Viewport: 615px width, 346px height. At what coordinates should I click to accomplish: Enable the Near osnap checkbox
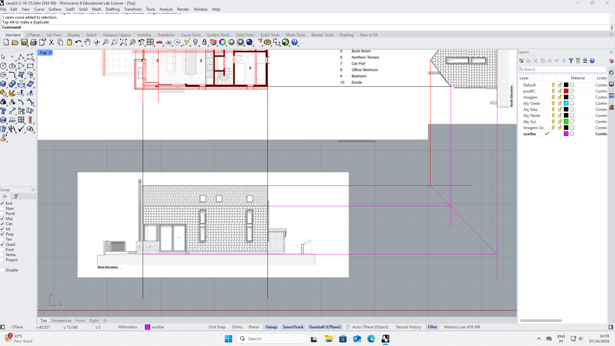2,208
